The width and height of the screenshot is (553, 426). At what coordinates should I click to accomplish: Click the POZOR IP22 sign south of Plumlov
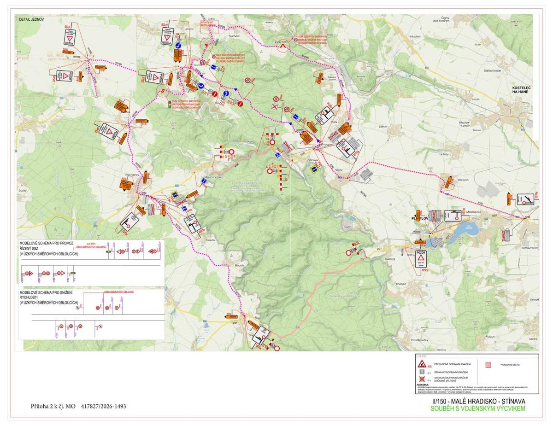point(421,260)
